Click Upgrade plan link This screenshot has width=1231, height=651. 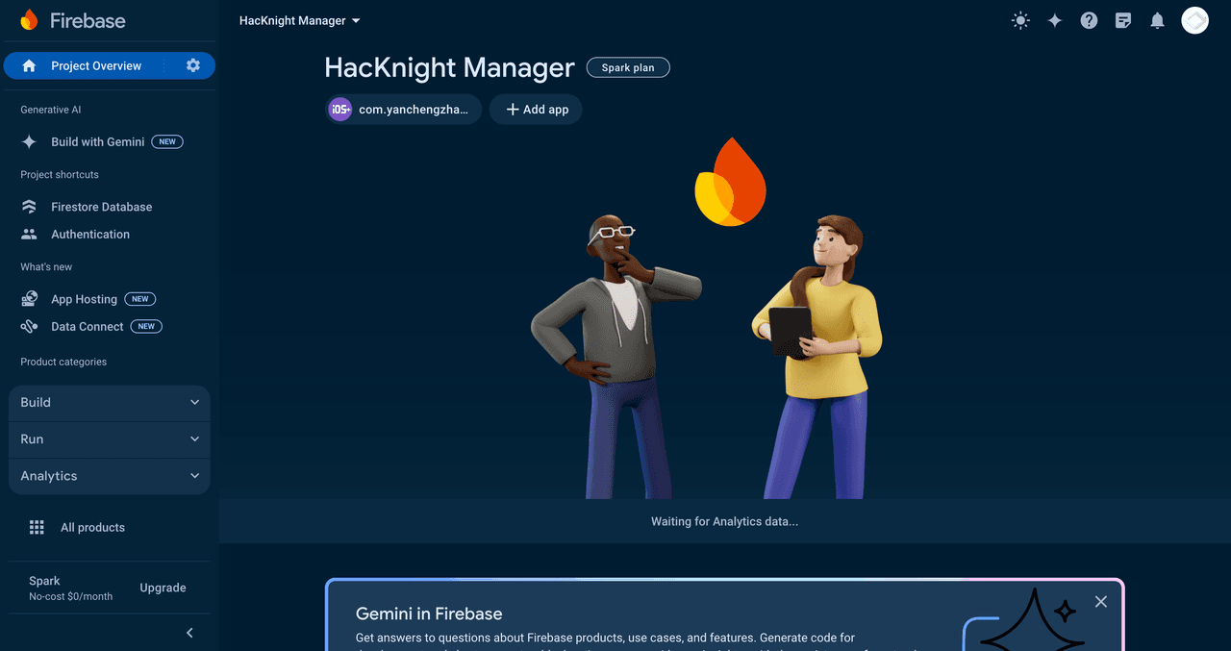(163, 588)
